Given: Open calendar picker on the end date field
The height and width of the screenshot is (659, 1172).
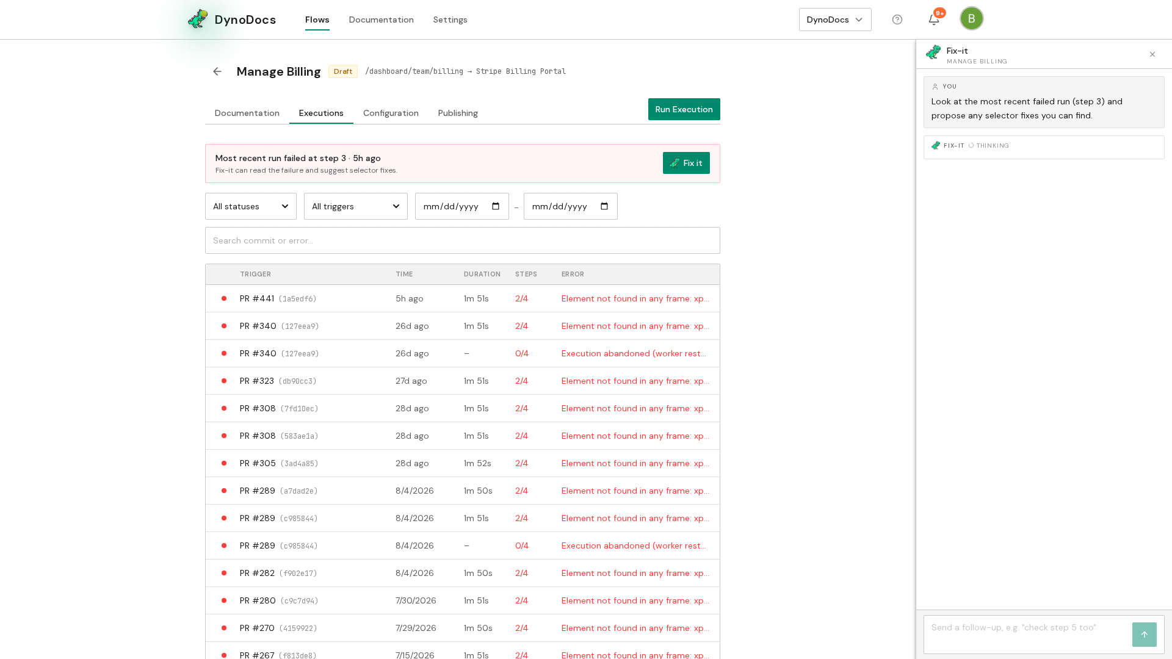Looking at the screenshot, I should [604, 206].
